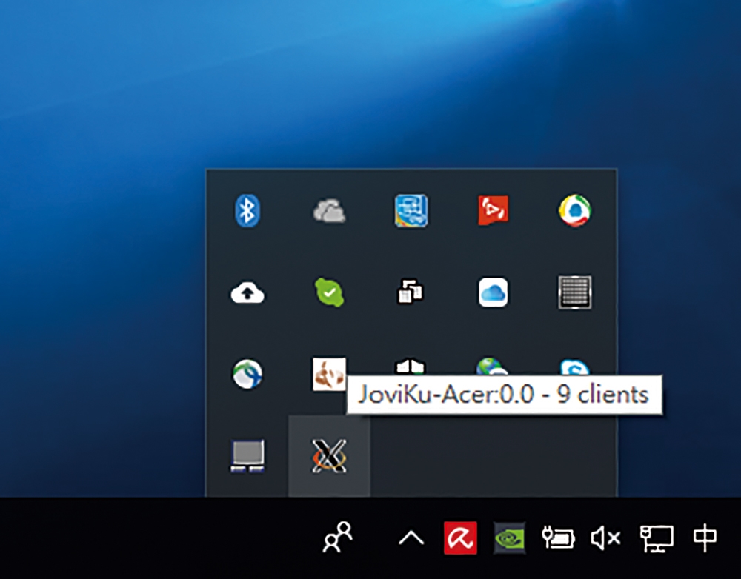The image size is (741, 579).
Task: Open the colorful ring tray icon
Action: click(x=575, y=210)
